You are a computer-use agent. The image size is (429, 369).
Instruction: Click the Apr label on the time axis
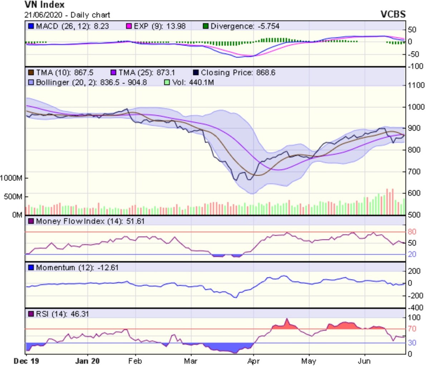click(253, 361)
